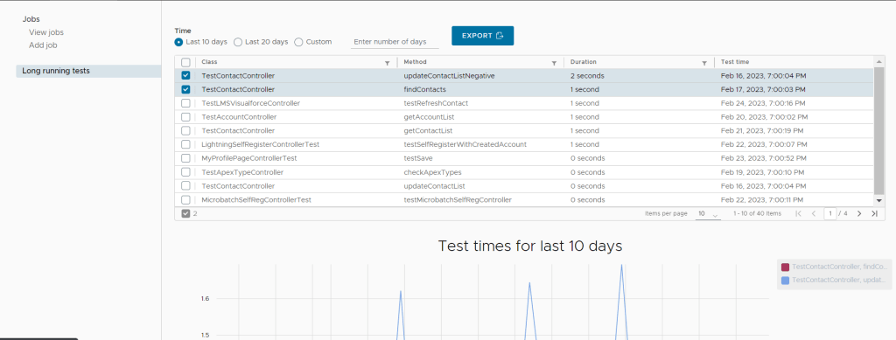The height and width of the screenshot is (340, 896).
Task: Focus the Enter number of days field
Action: coord(395,42)
